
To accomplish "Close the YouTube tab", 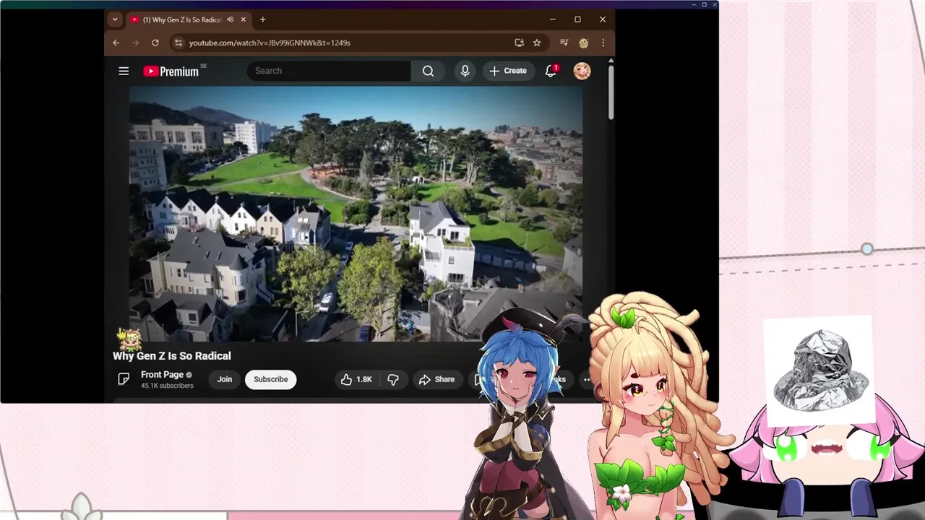I will coord(243,19).
